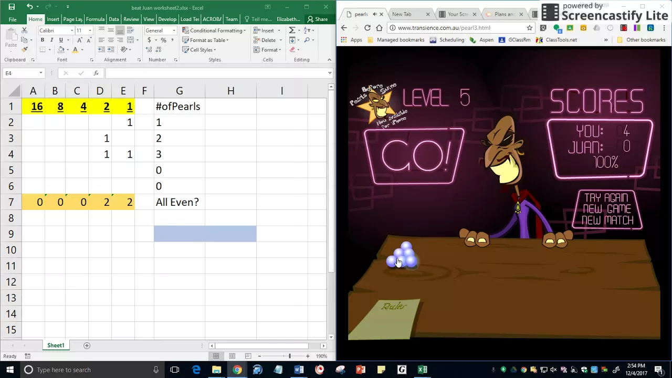Image resolution: width=672 pixels, height=378 pixels.
Task: Click NEW GAME in the pearls game
Action: (x=607, y=209)
